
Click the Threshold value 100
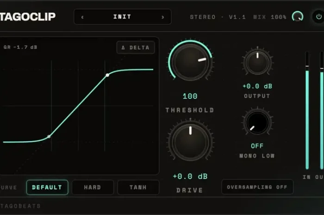point(190,96)
